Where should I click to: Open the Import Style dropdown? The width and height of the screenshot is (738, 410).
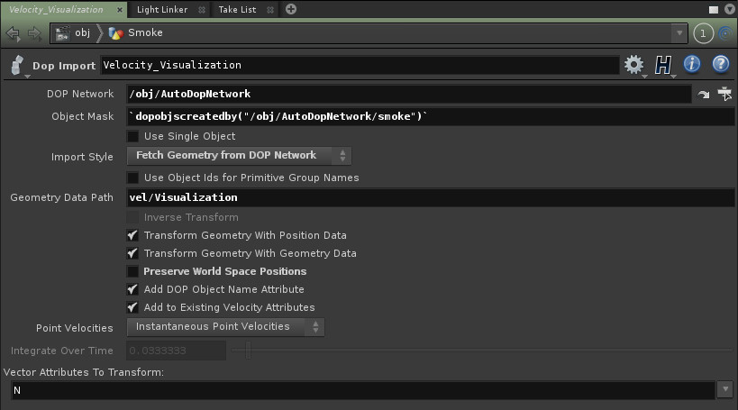(239, 156)
